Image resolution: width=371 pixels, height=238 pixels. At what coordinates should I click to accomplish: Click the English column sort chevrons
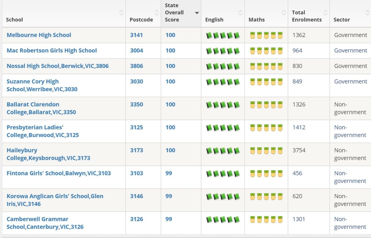coord(240,12)
